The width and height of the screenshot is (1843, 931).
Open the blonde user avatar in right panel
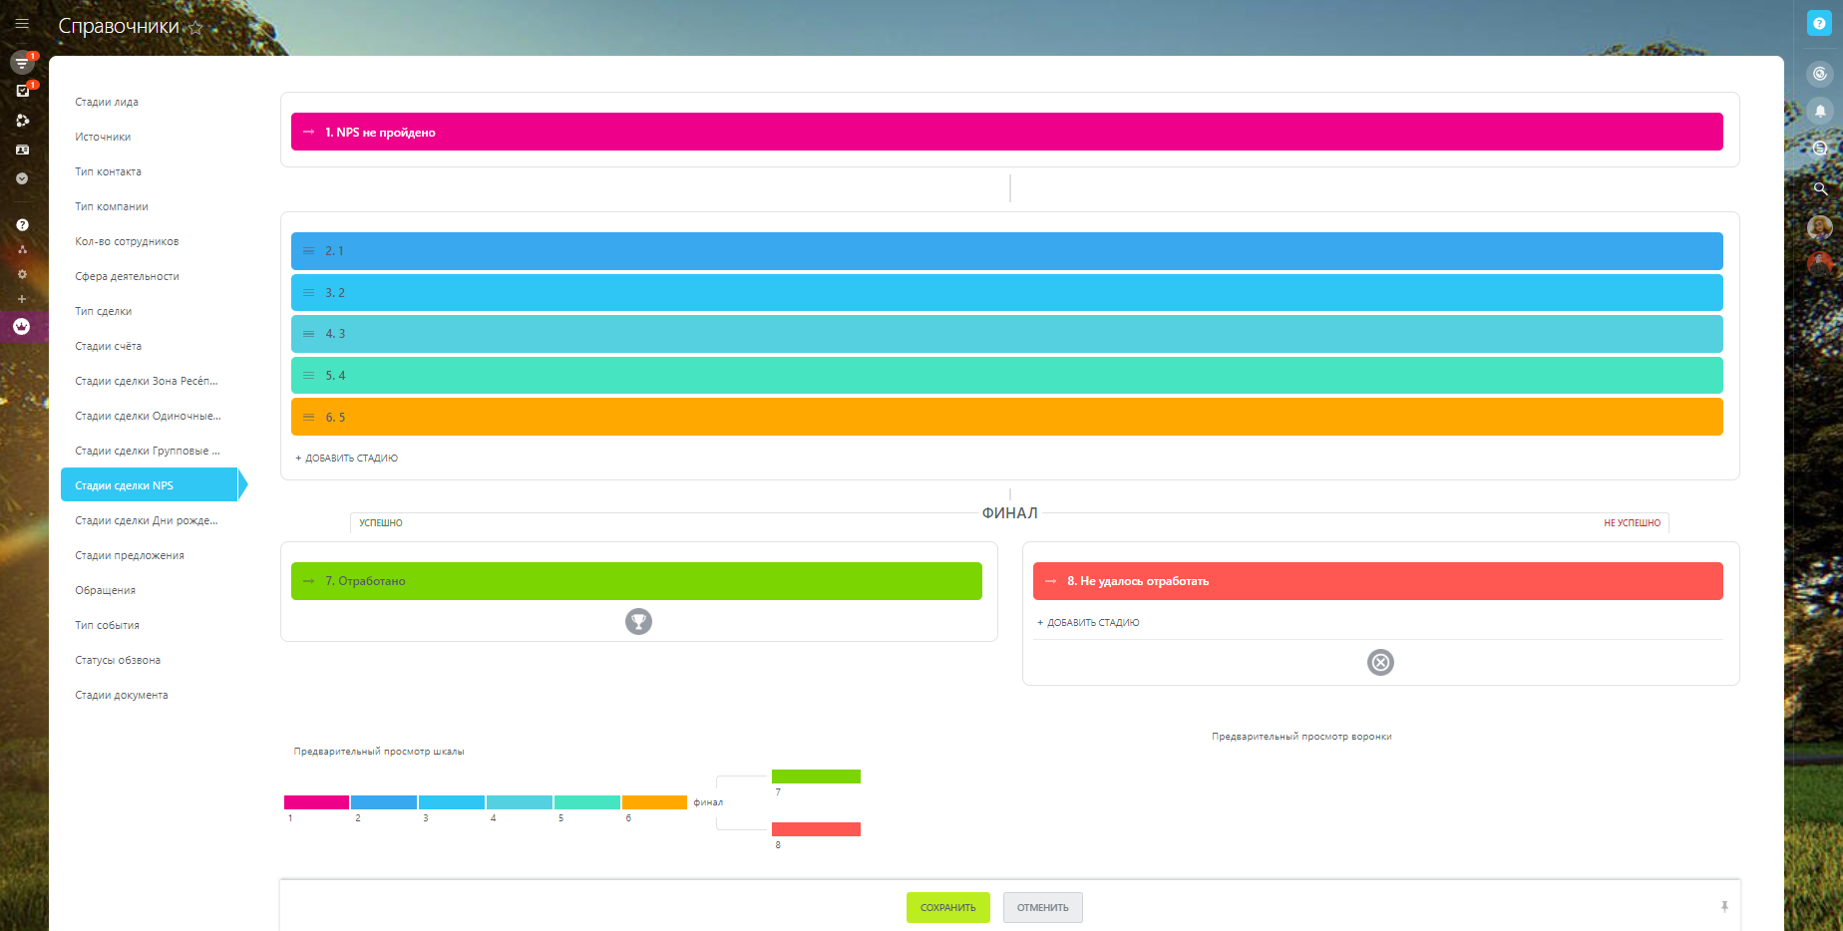coord(1820,227)
